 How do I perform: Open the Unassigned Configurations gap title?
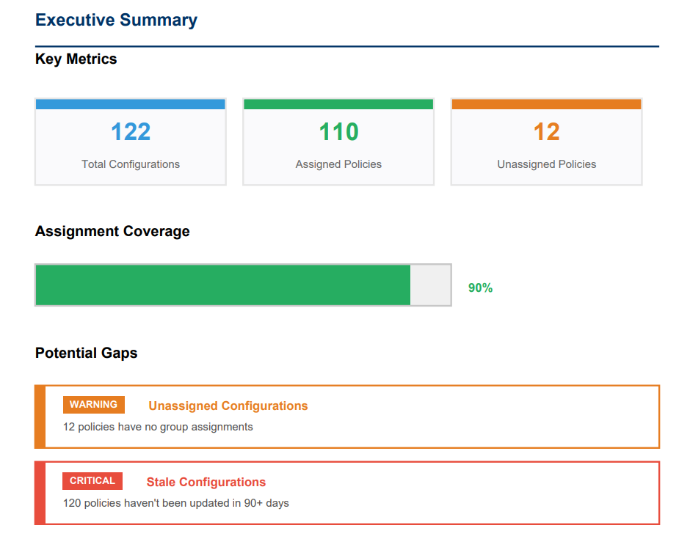[228, 406]
